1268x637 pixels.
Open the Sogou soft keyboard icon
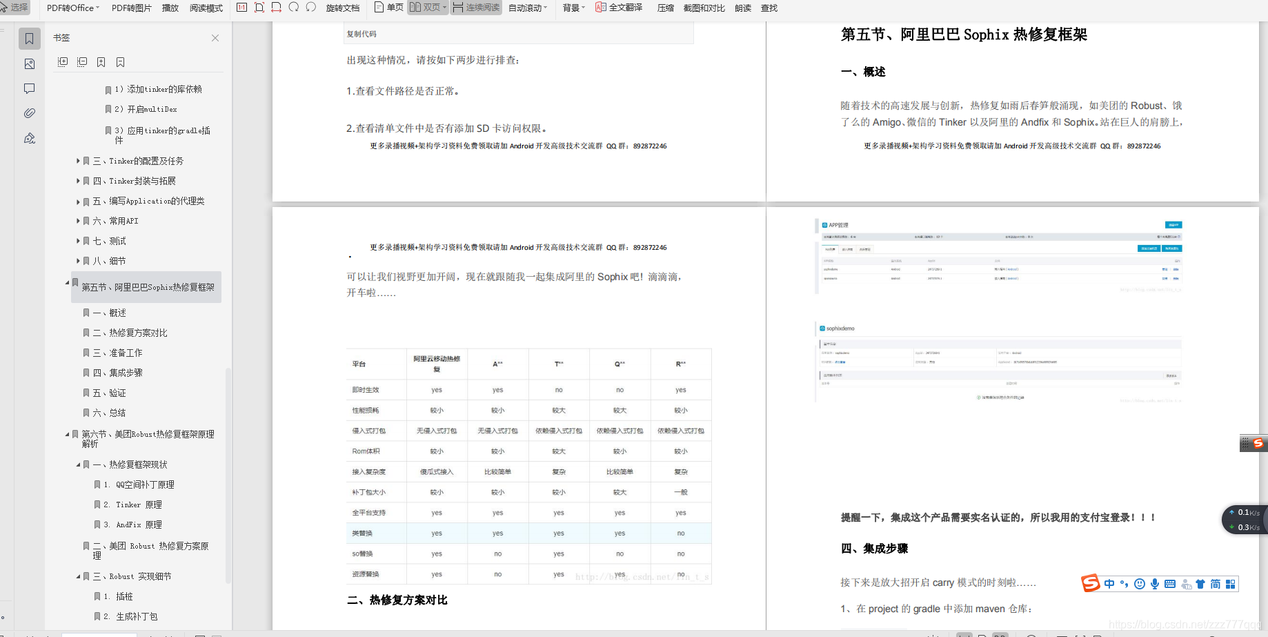1170,584
